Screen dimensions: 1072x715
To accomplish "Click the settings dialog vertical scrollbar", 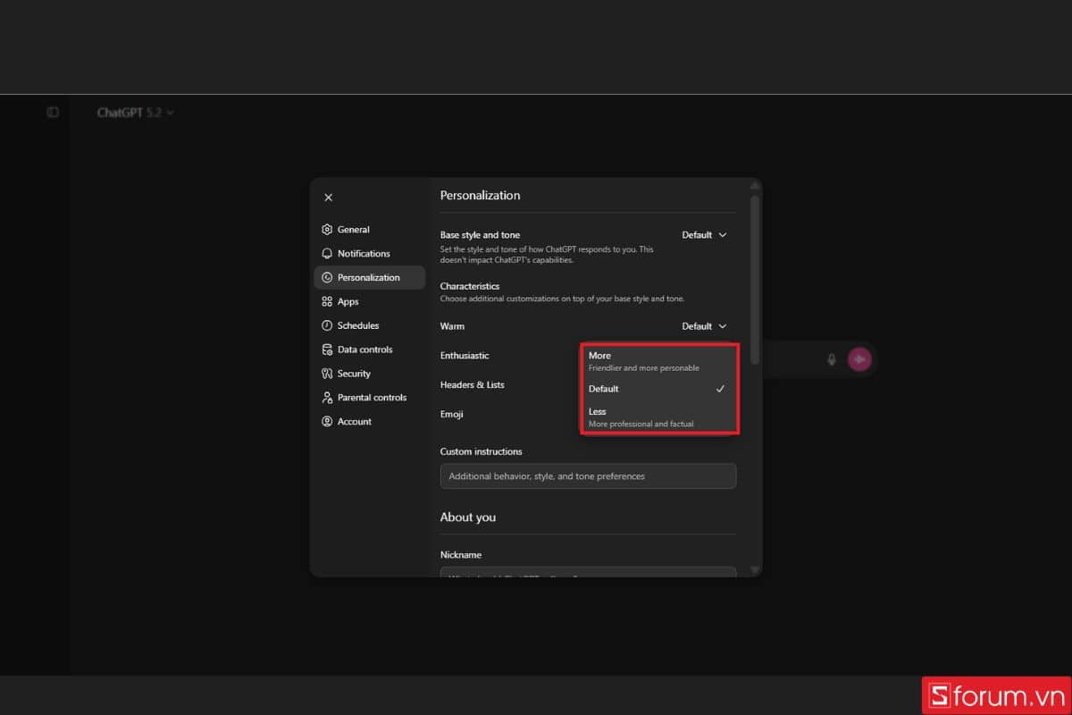I will (x=755, y=277).
